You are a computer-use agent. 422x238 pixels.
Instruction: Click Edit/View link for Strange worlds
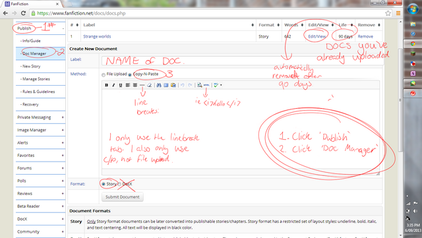(316, 36)
